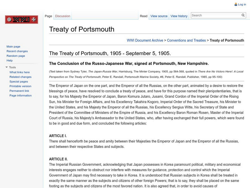This screenshot has width=250, height=188.
Task: Open the Printable version tool
Action: click(20, 86)
